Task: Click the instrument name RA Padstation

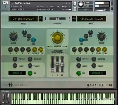Action: tap(22, 3)
